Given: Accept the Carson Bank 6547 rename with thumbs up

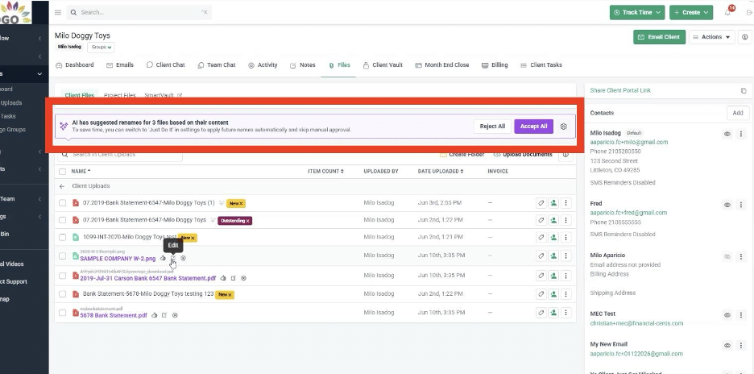Looking at the screenshot, I should click(x=223, y=278).
